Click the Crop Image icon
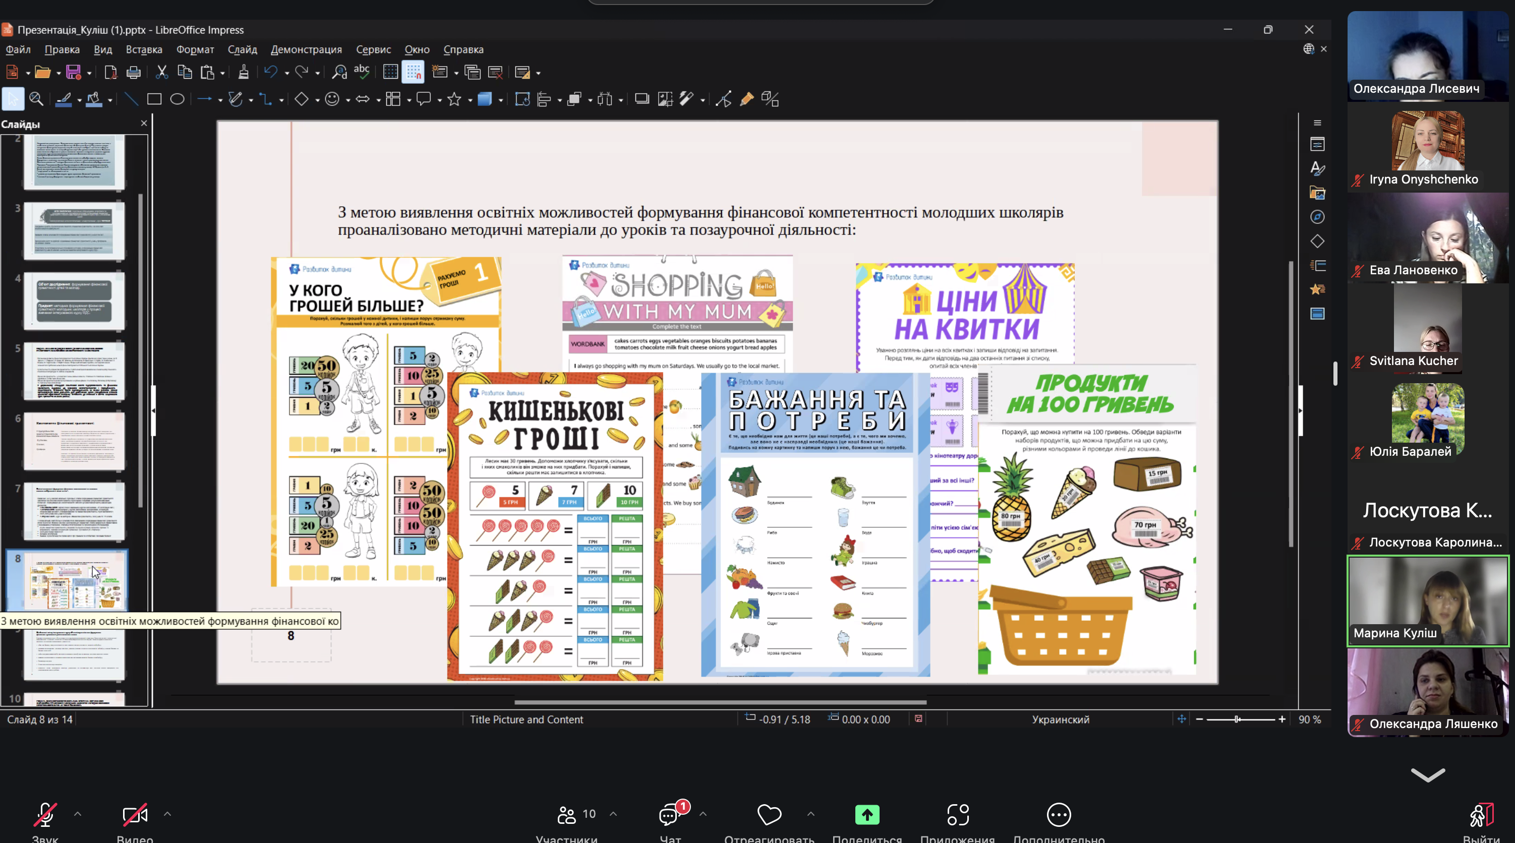 (x=665, y=99)
